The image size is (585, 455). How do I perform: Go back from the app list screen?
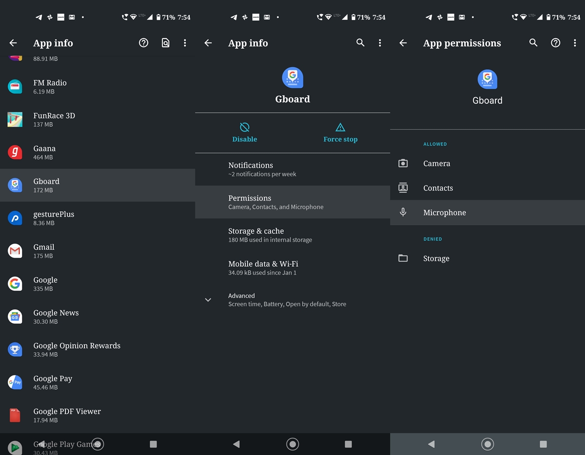click(13, 43)
